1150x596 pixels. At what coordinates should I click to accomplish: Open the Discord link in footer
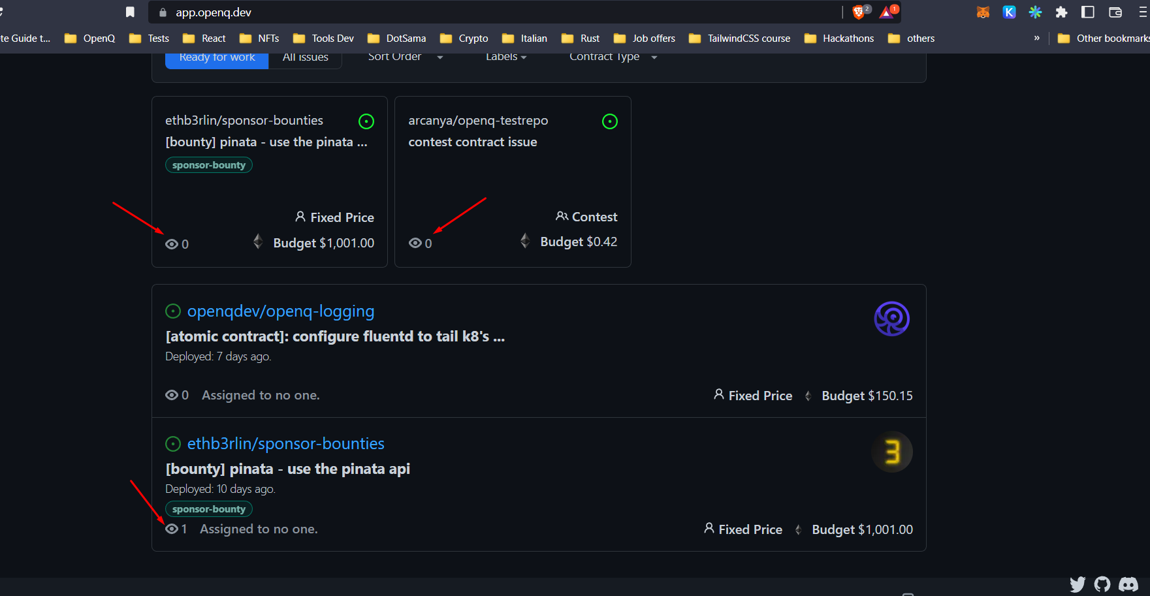pyautogui.click(x=1128, y=584)
